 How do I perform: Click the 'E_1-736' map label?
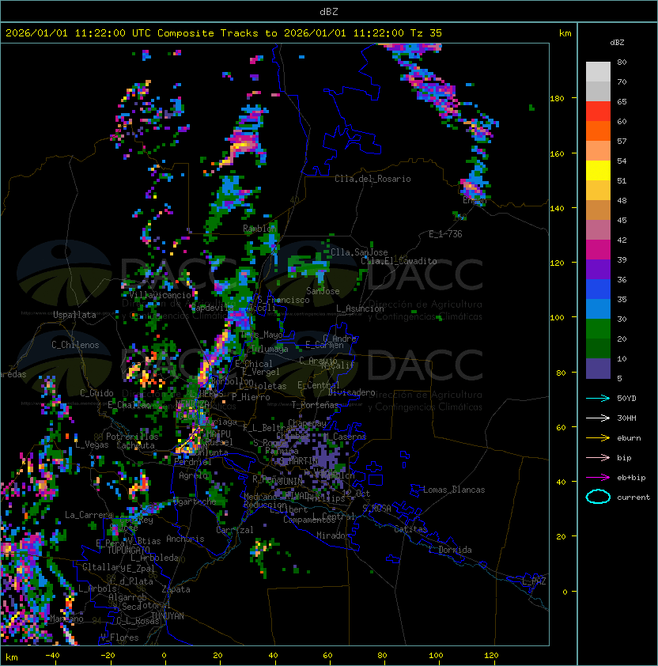[445, 234]
